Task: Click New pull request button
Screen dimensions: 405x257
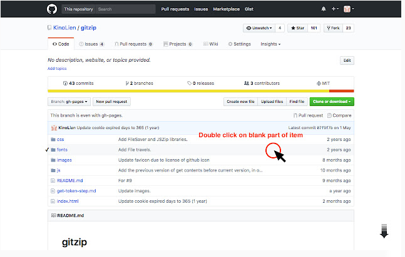Action: point(111,102)
